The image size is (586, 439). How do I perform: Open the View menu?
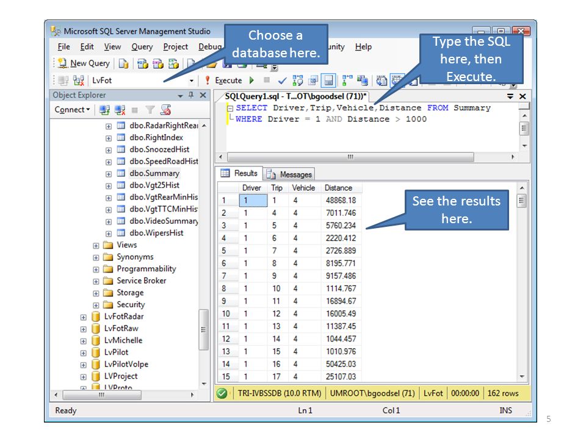coord(112,47)
